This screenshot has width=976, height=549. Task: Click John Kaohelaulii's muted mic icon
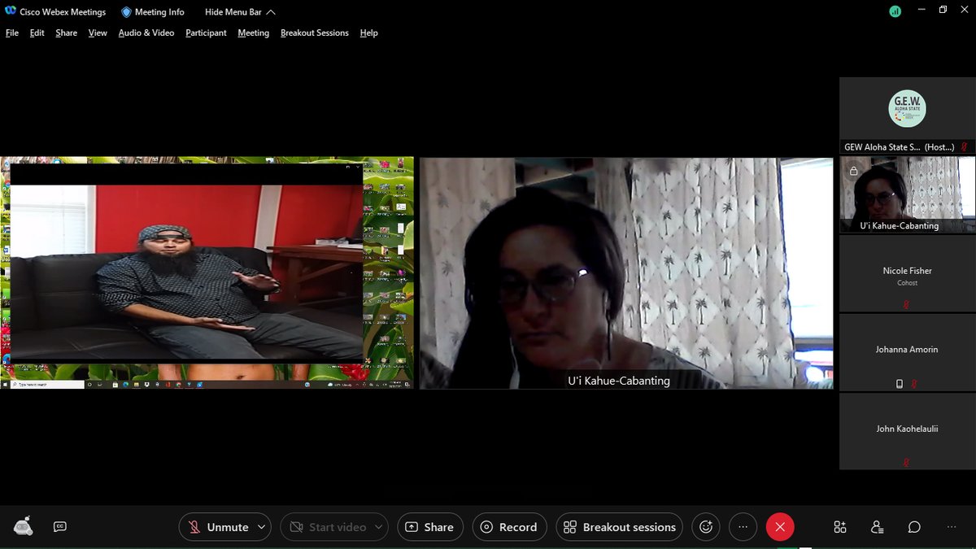(x=907, y=463)
